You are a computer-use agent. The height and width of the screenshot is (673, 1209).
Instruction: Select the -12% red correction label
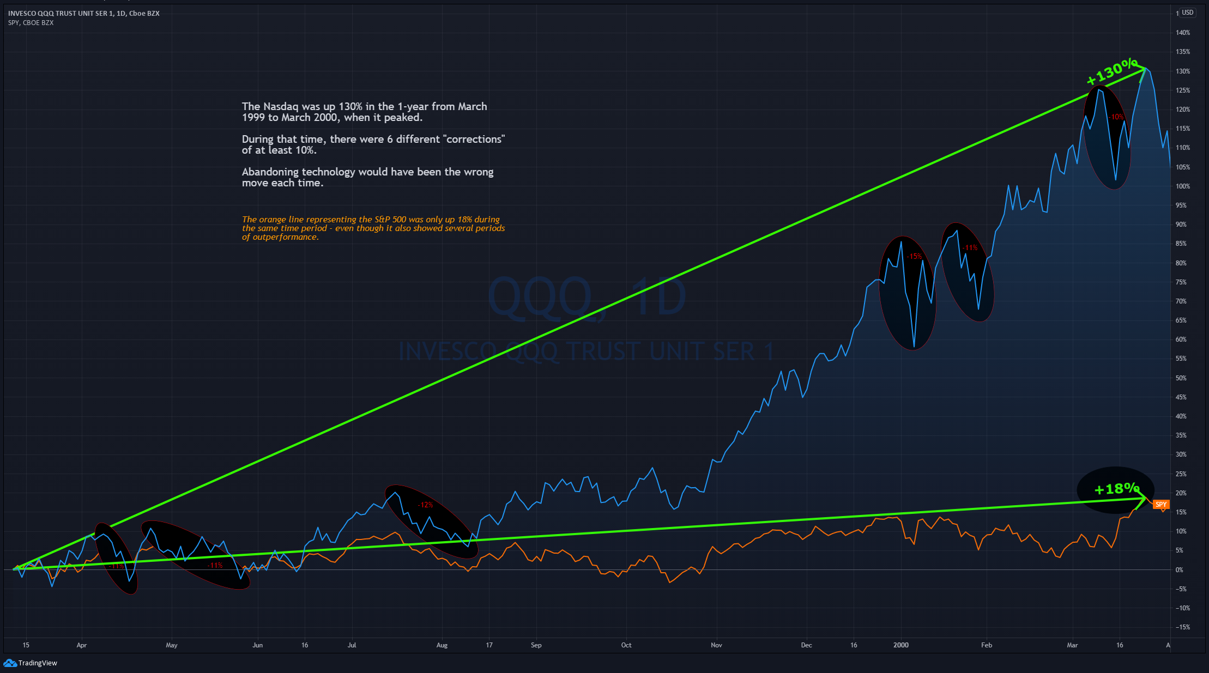pos(425,505)
